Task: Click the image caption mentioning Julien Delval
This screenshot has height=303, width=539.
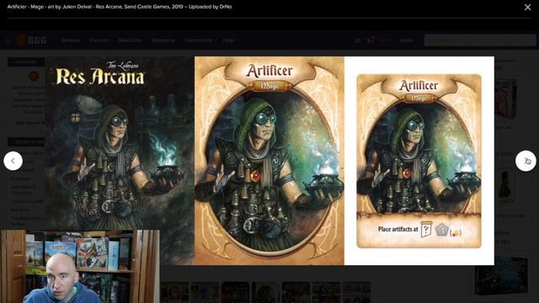Action: [120, 7]
